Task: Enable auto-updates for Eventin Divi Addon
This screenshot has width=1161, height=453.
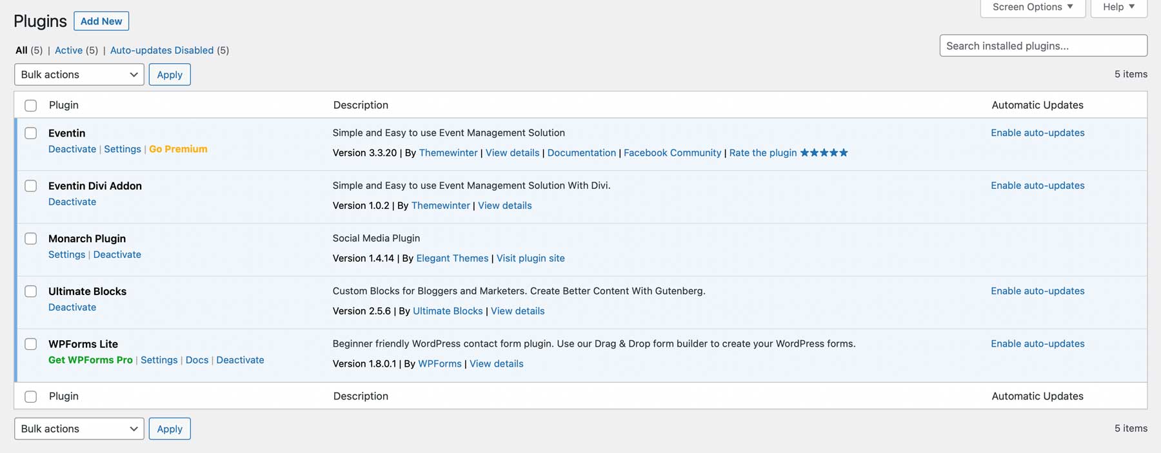Action: click(x=1038, y=186)
